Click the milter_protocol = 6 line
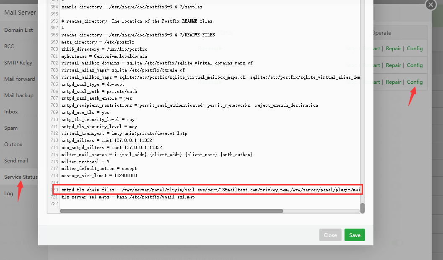The height and width of the screenshot is (260, 443). click(x=85, y=162)
